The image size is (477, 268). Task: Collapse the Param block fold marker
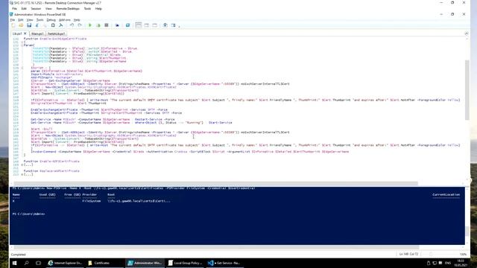(22, 45)
